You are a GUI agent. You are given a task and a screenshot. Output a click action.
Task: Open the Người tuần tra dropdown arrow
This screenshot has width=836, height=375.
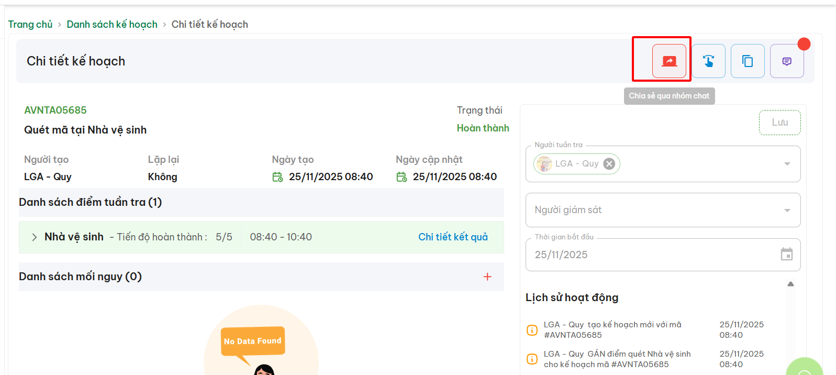(x=787, y=164)
